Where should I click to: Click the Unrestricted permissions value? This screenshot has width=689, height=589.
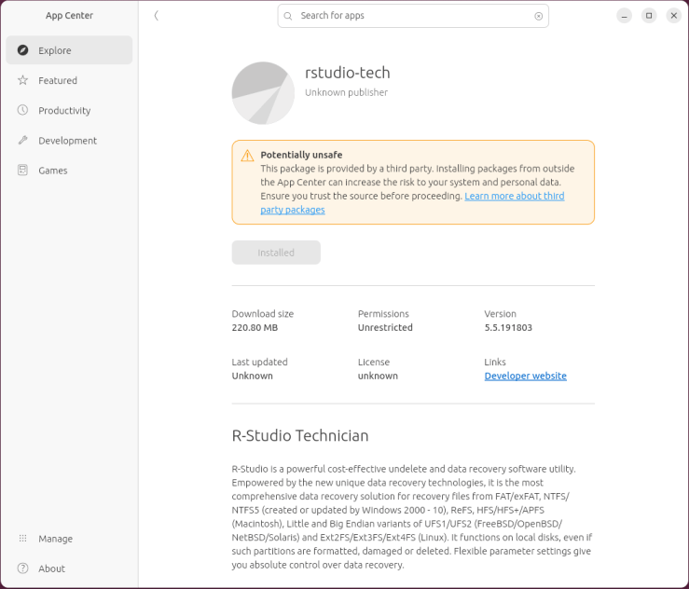point(385,328)
